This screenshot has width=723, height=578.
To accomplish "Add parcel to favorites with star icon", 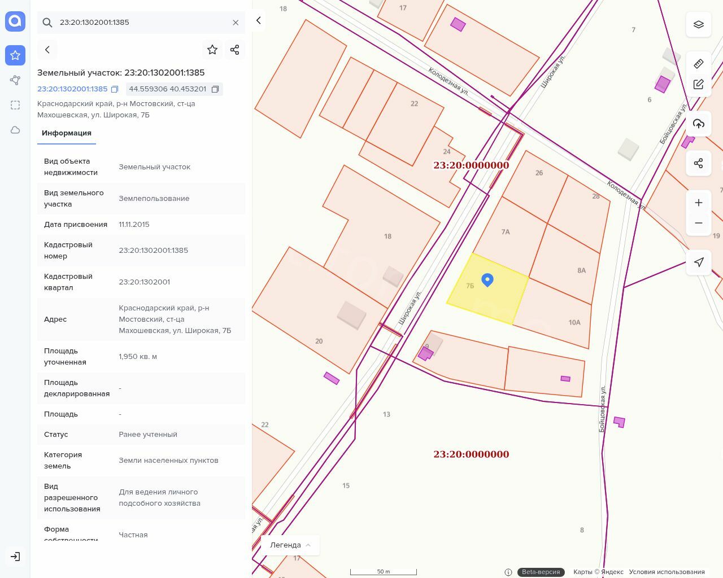I will pos(212,50).
